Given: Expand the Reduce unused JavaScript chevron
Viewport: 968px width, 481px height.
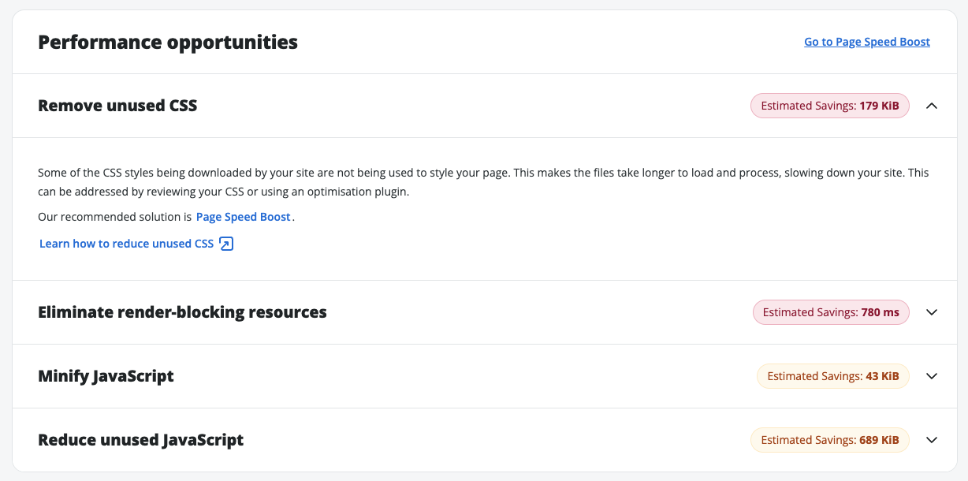Looking at the screenshot, I should coord(932,440).
